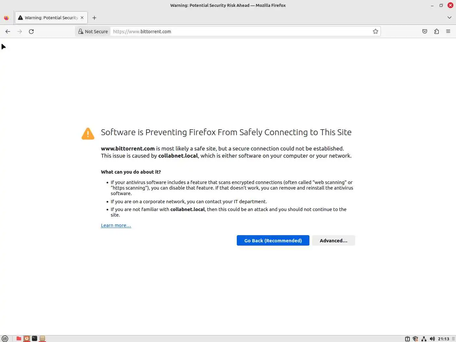Open the network connection tray icon
This screenshot has width=456, height=342.
pos(424,339)
